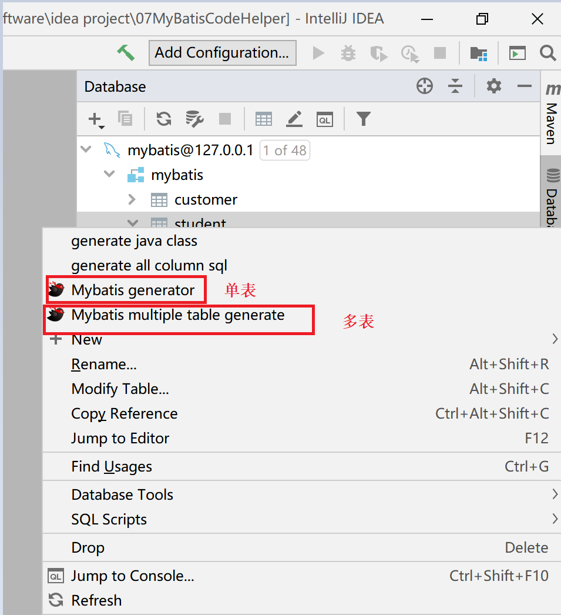561x615 pixels.
Task: Open the New submenu
Action: [302, 340]
